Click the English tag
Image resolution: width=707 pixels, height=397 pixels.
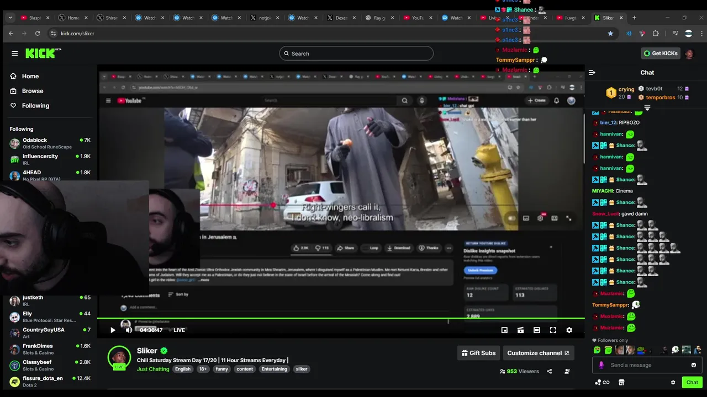[x=183, y=369]
